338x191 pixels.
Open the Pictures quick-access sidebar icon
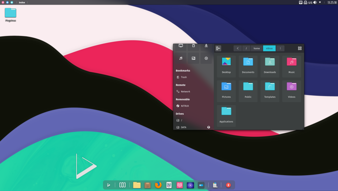(x=193, y=58)
